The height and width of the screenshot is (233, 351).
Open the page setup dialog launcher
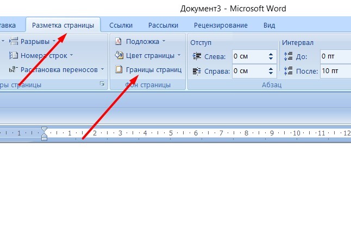101,85
